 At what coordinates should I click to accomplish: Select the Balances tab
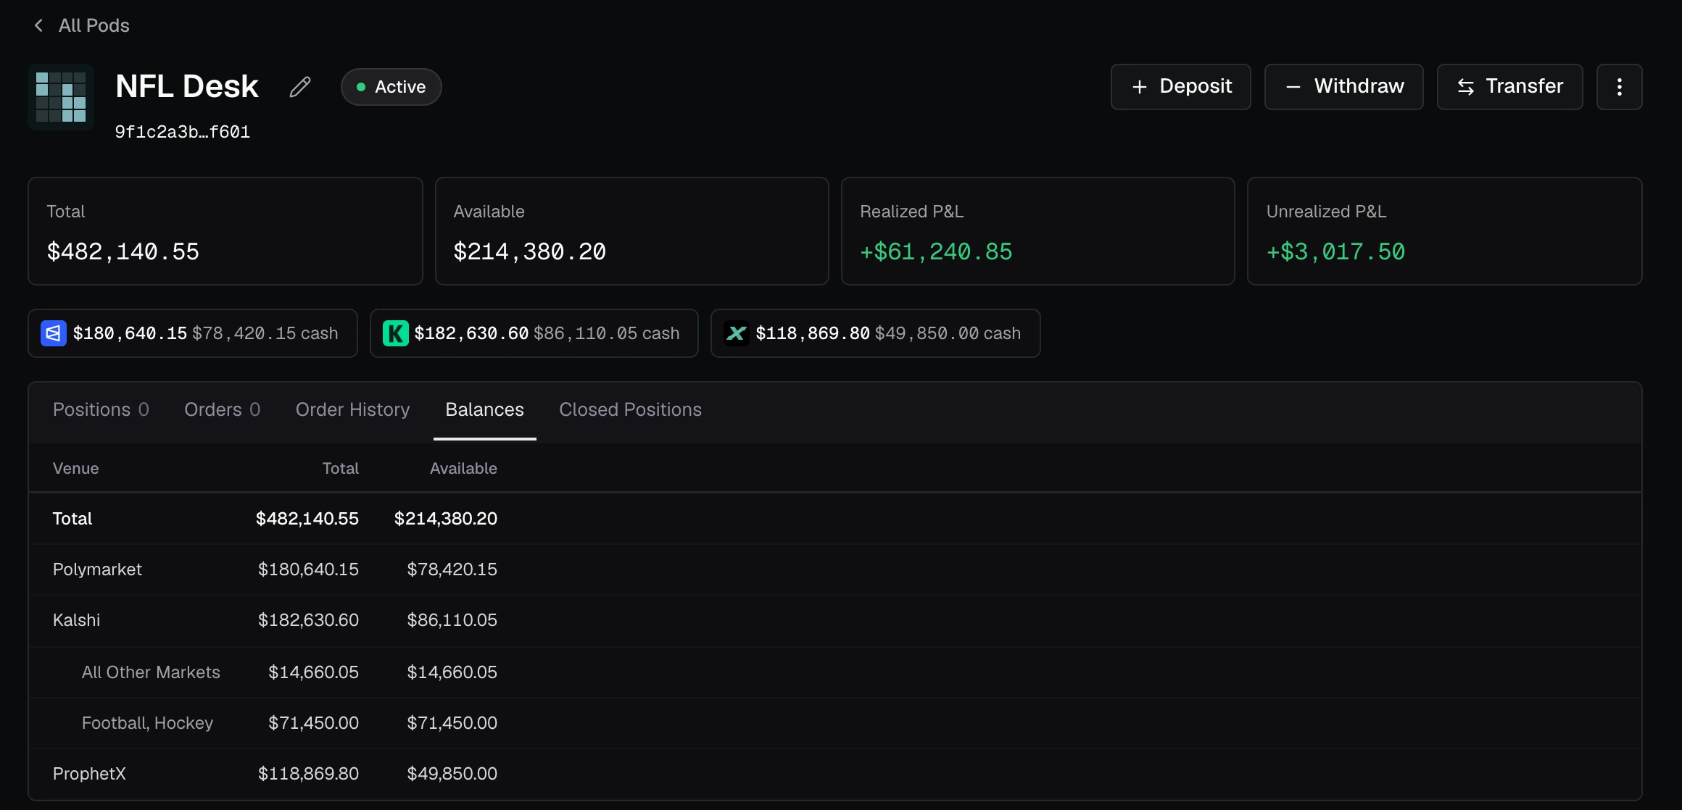click(x=485, y=409)
